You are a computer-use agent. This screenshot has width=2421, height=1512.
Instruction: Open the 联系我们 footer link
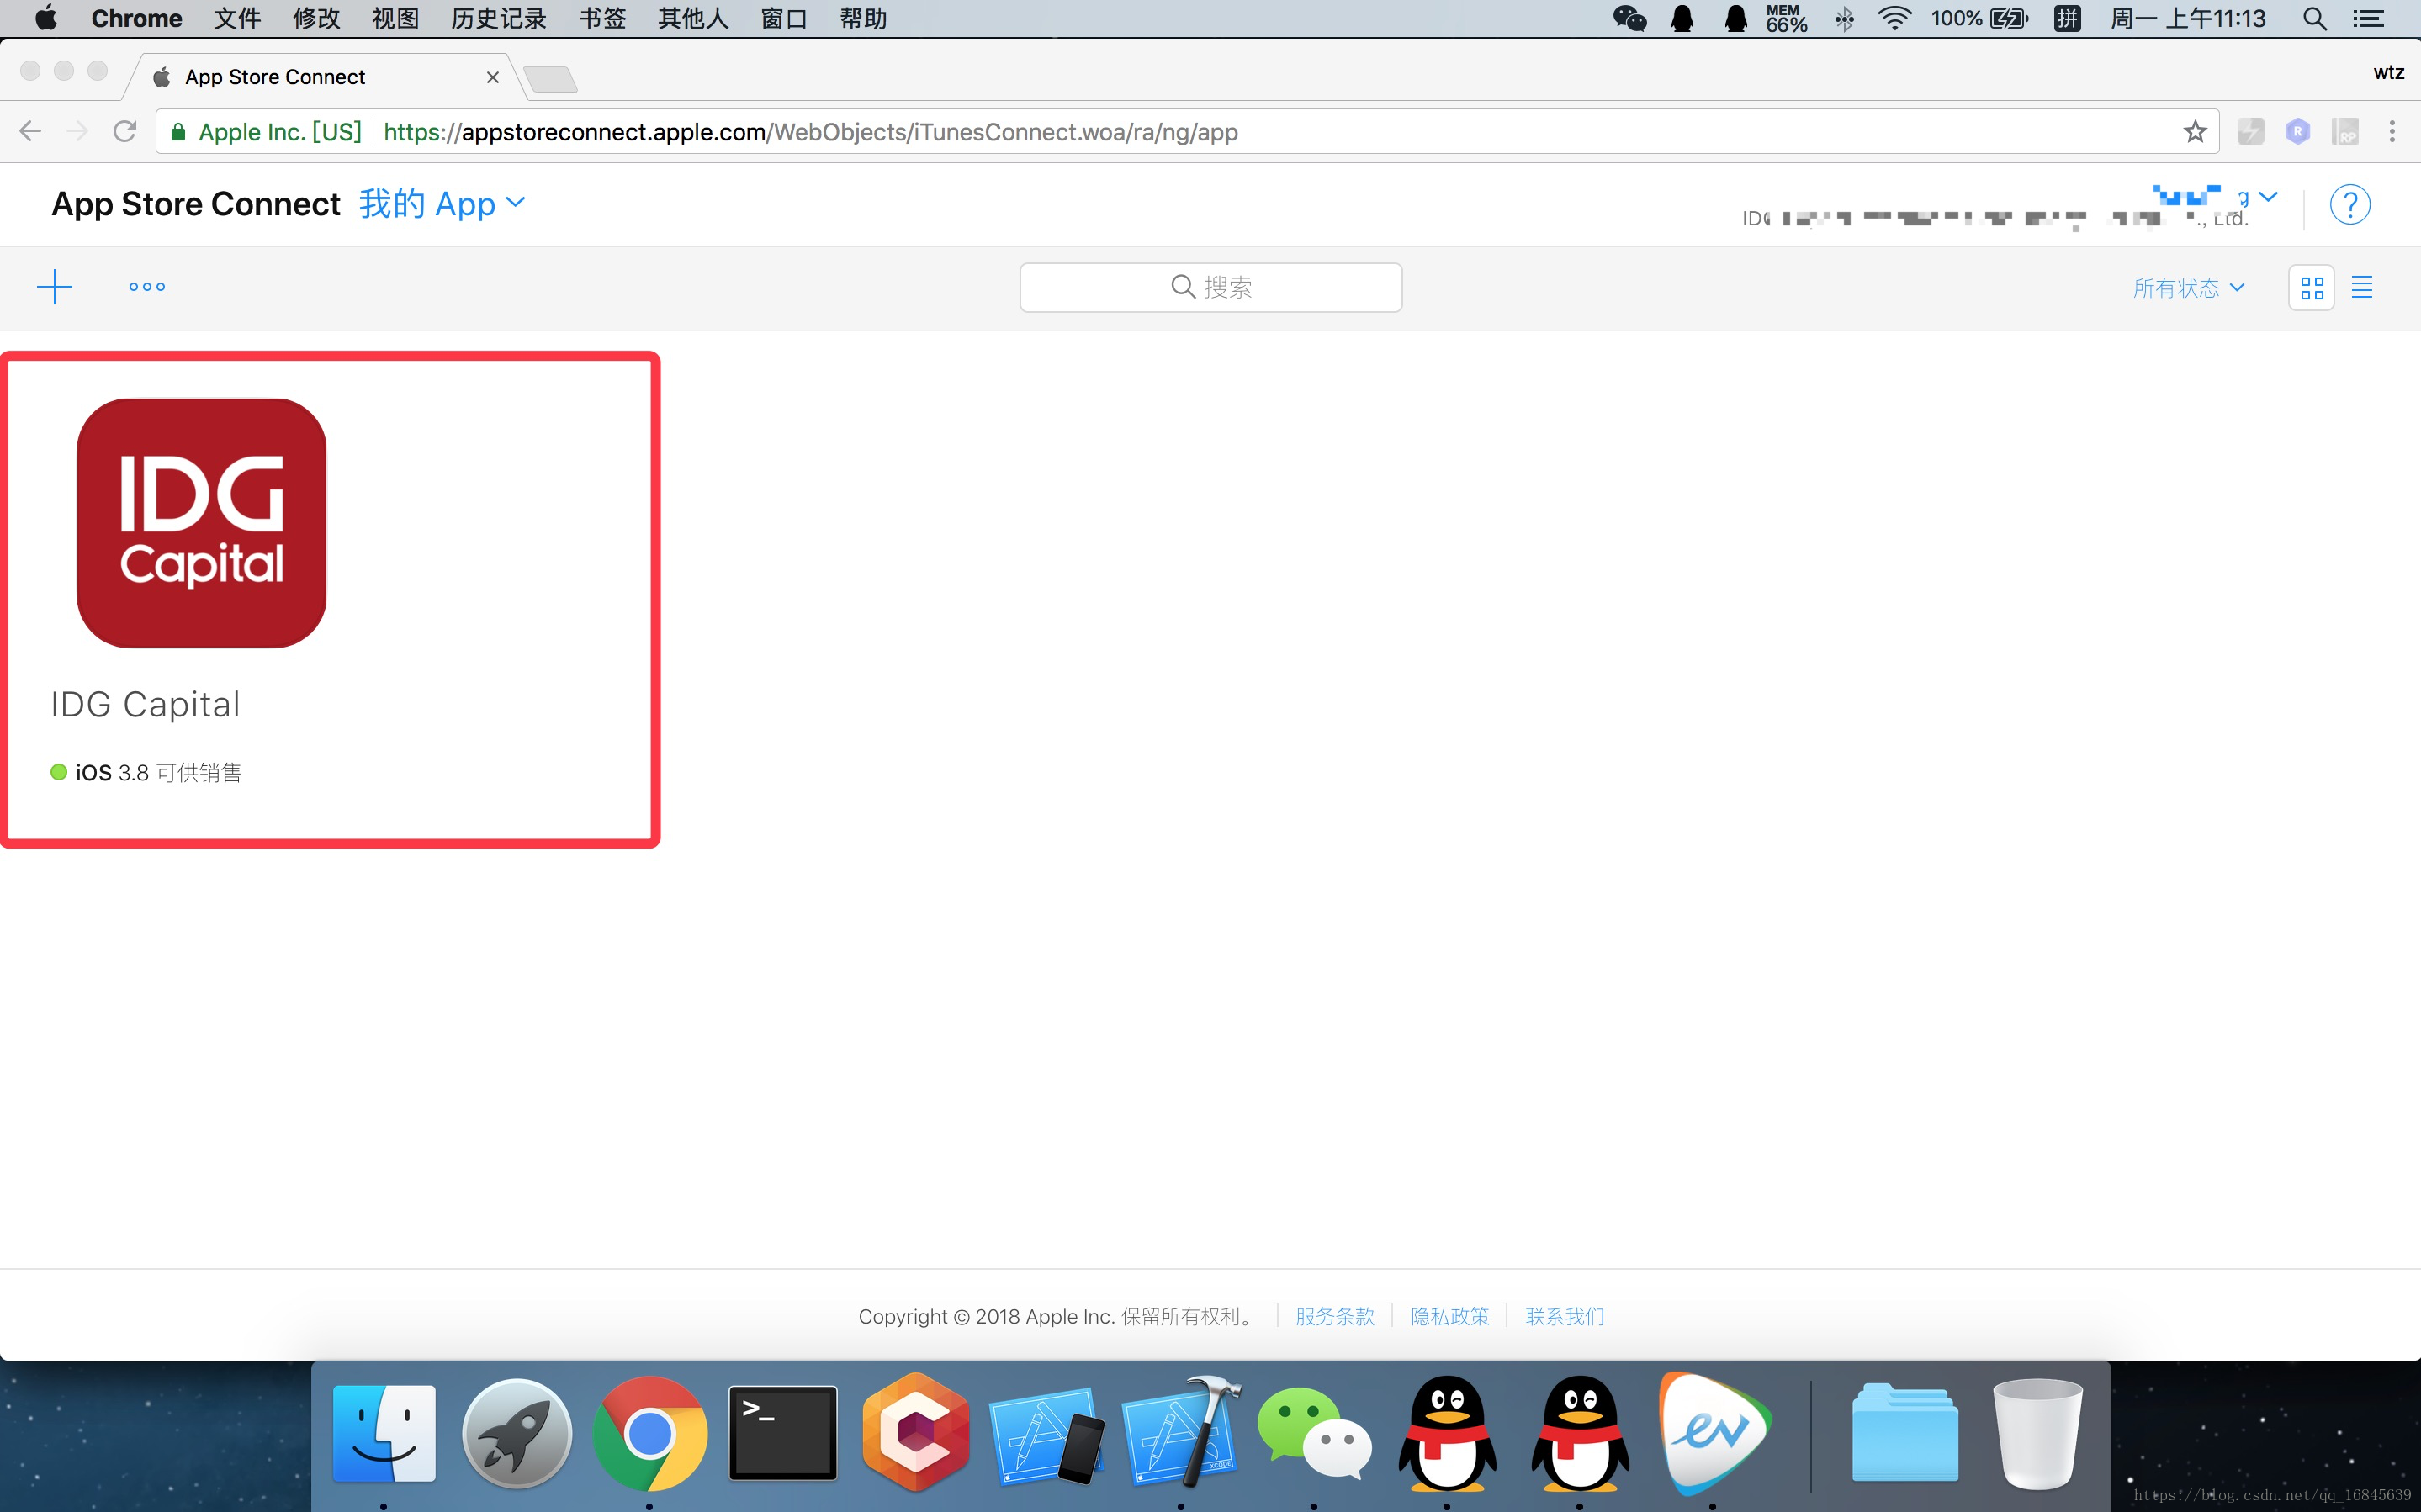(x=1564, y=1316)
